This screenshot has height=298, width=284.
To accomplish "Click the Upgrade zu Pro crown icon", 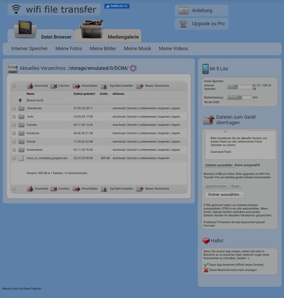I will click(x=183, y=24).
